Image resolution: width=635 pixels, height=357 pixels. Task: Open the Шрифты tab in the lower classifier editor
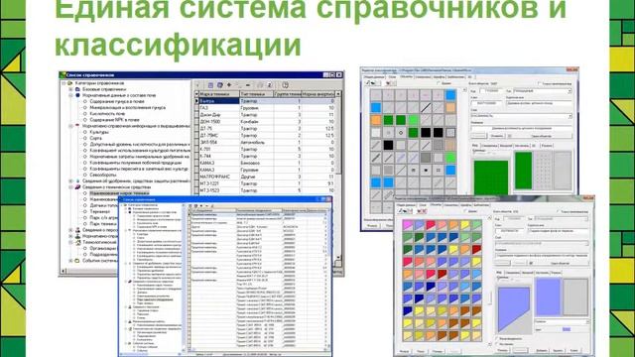[x=466, y=205]
